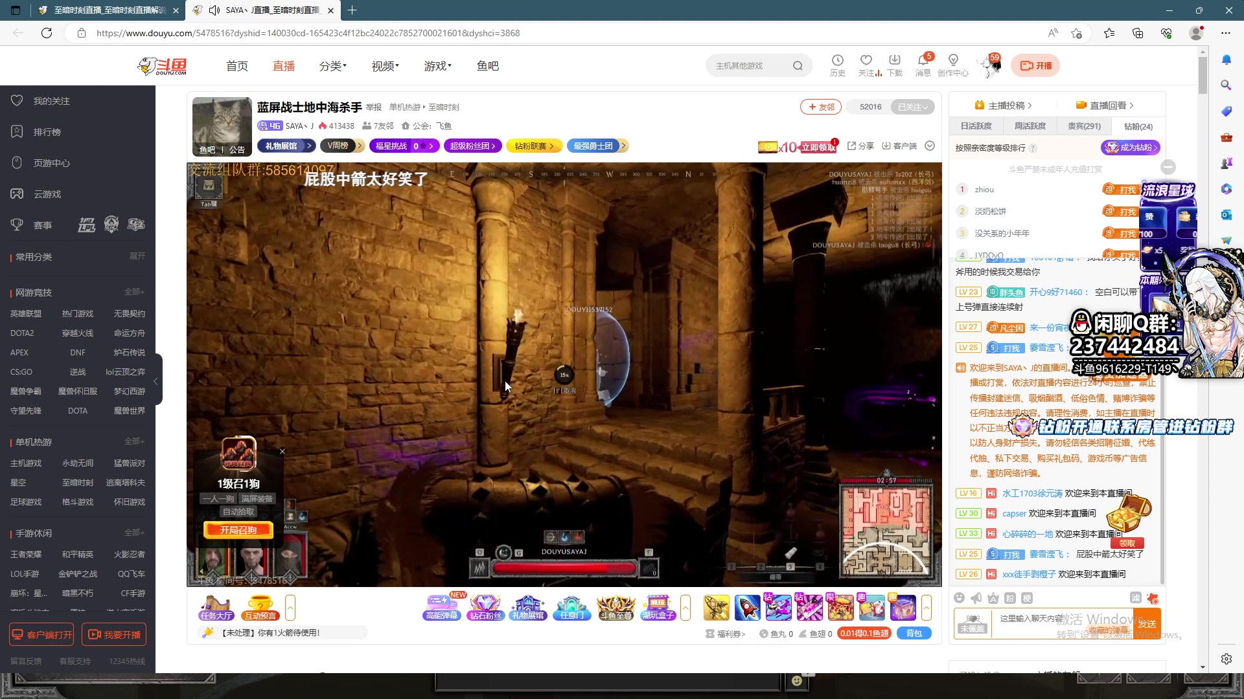
Task: Click the 梗 meme chat icon
Action: (1026, 598)
